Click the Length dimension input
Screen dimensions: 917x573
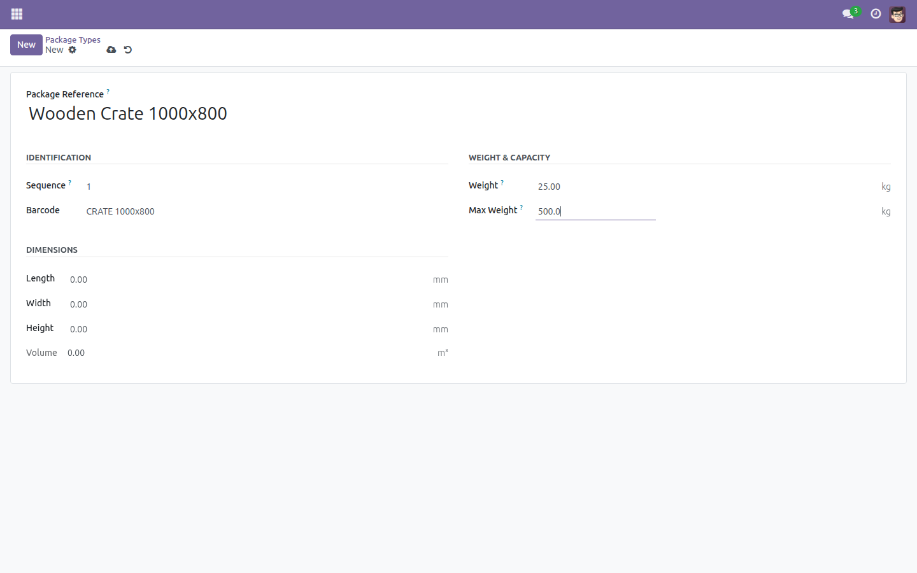click(x=248, y=279)
